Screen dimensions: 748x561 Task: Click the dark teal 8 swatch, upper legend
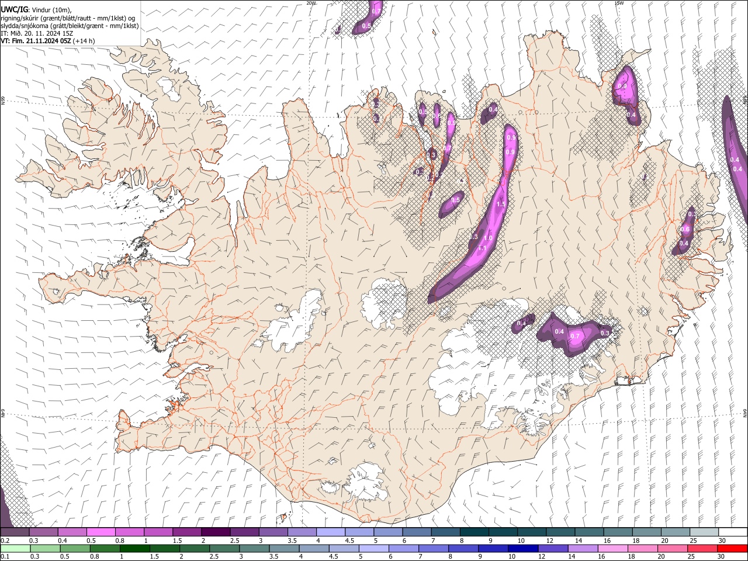point(475,532)
